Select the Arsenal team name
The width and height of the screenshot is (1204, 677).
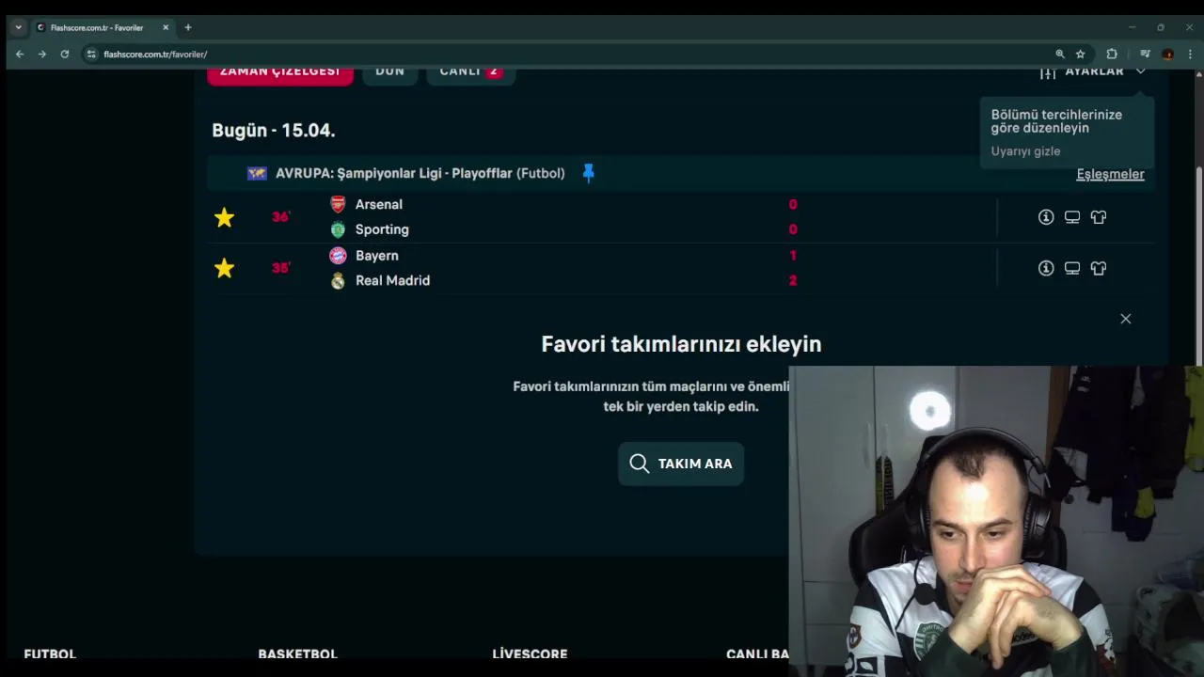[379, 204]
